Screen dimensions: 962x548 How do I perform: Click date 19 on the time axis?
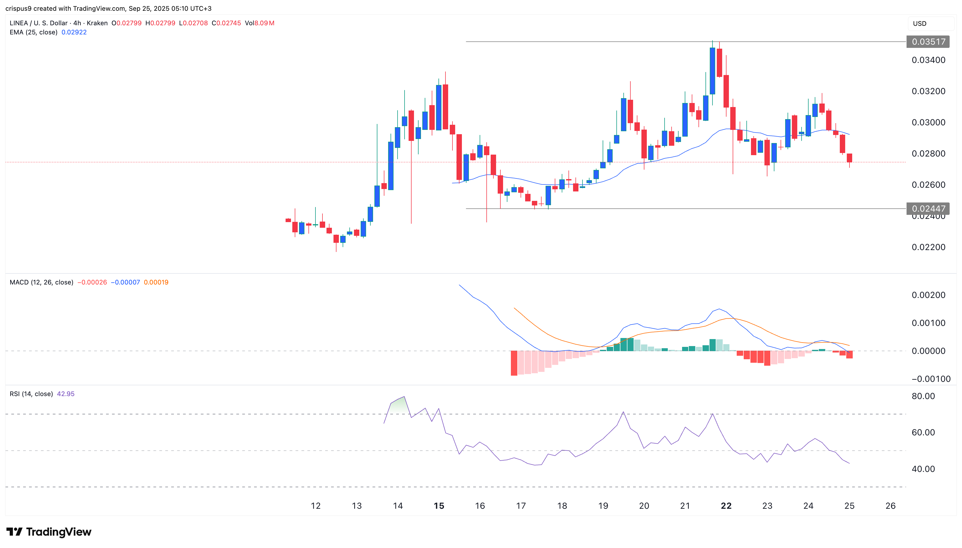[603, 506]
